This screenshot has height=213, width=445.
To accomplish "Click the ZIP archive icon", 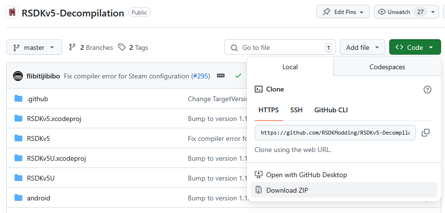I will pyautogui.click(x=258, y=190).
